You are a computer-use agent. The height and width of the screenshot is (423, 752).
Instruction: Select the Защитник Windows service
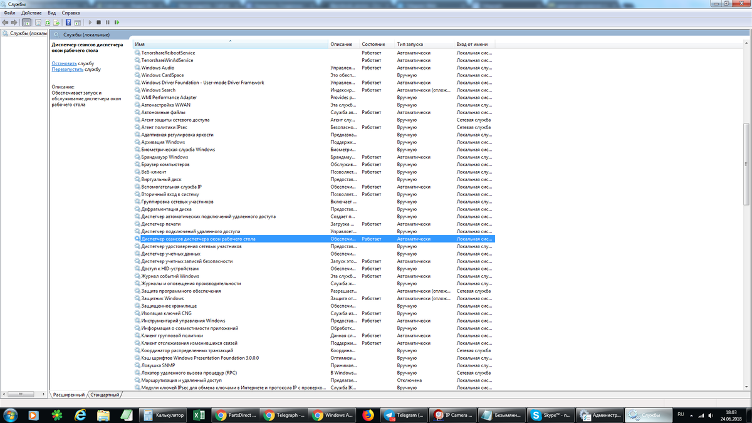click(x=314, y=298)
